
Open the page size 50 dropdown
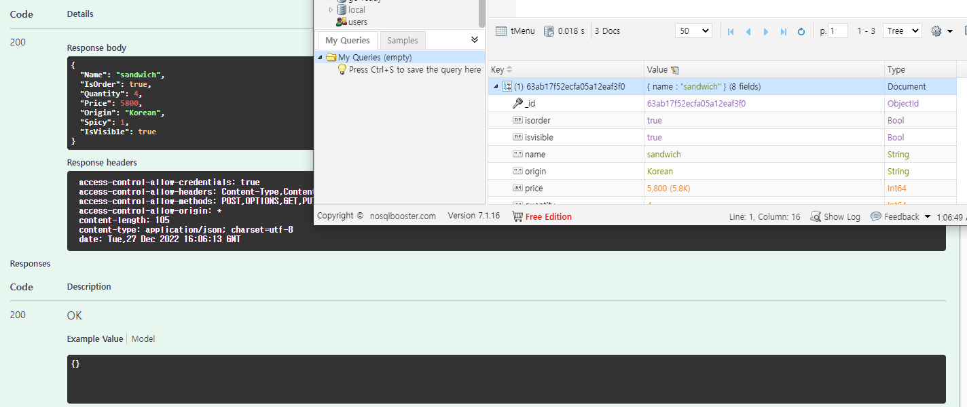pyautogui.click(x=693, y=31)
